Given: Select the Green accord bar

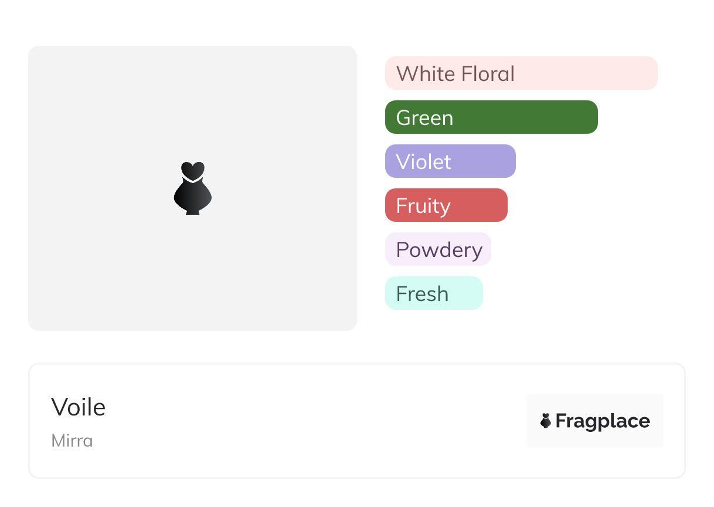Looking at the screenshot, I should [491, 117].
